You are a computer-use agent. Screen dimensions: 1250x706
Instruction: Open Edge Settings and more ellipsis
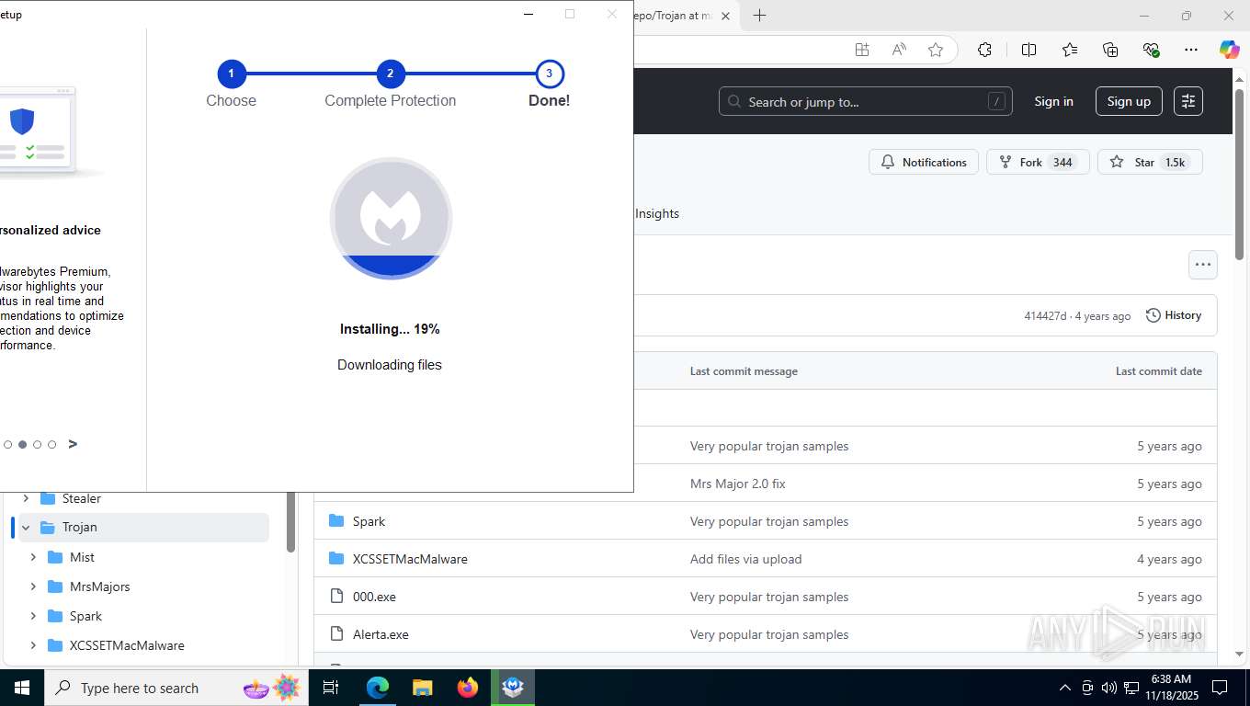click(1191, 50)
